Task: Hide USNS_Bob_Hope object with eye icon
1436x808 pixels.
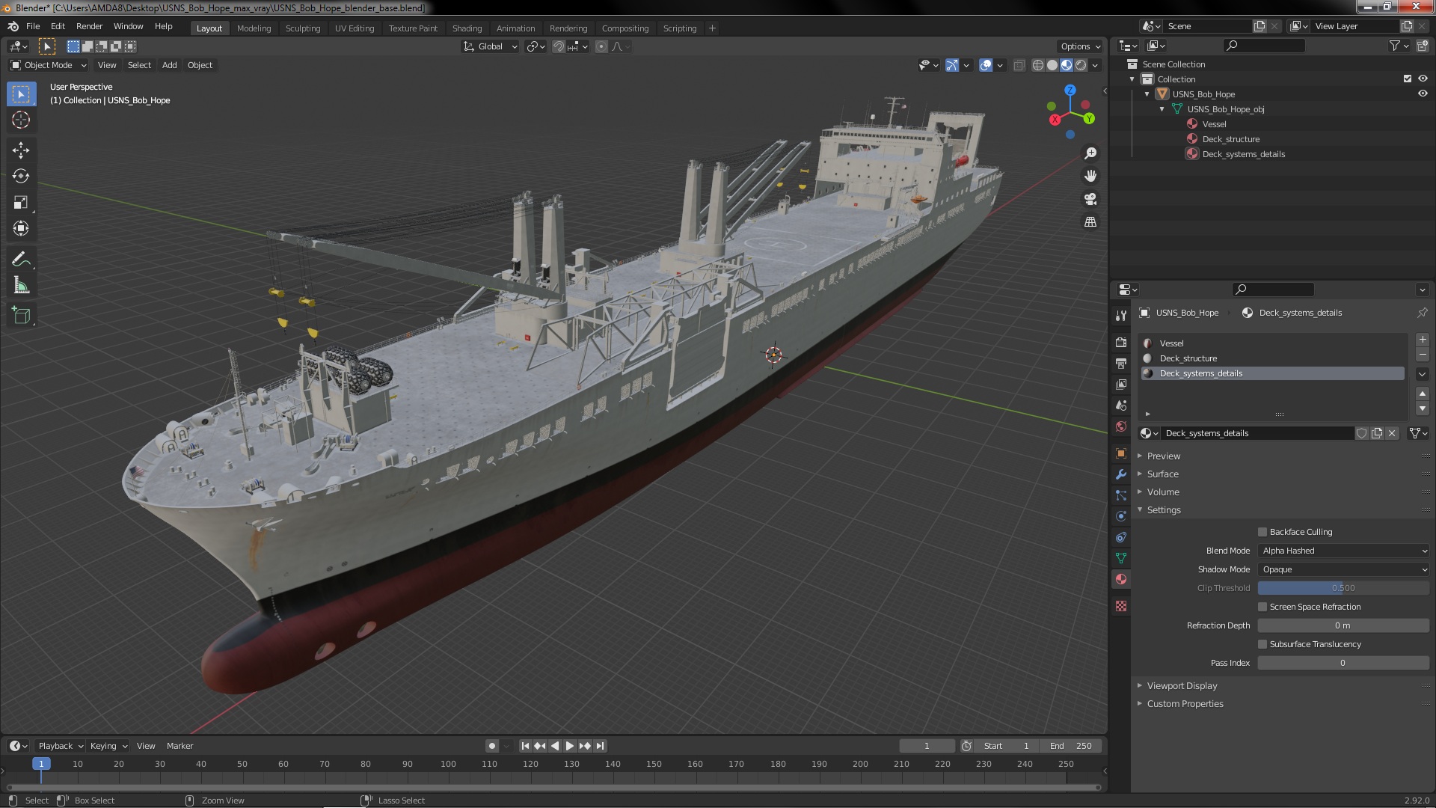Action: pyautogui.click(x=1423, y=94)
